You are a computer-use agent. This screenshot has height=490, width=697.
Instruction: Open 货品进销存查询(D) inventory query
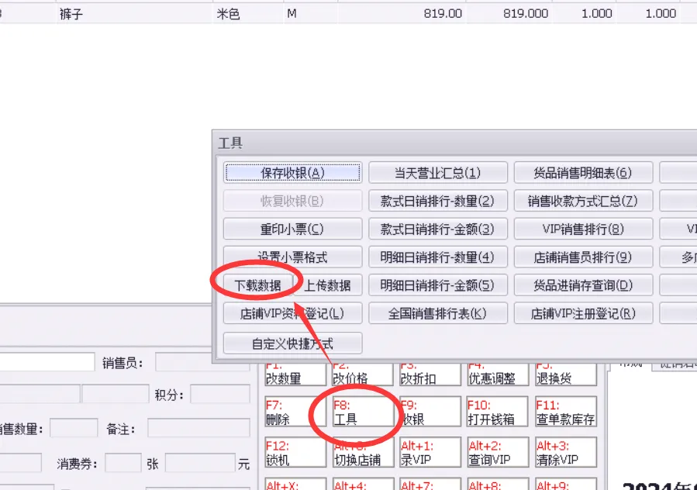click(583, 285)
